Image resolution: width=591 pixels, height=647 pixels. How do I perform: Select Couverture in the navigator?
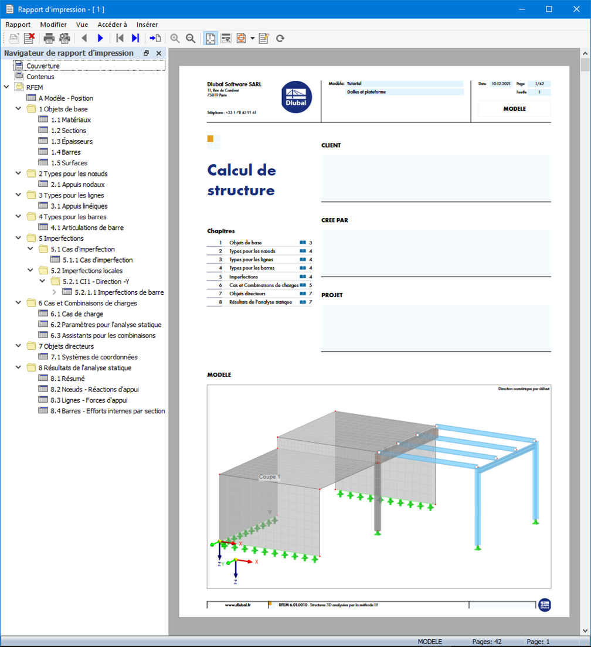[x=43, y=66]
